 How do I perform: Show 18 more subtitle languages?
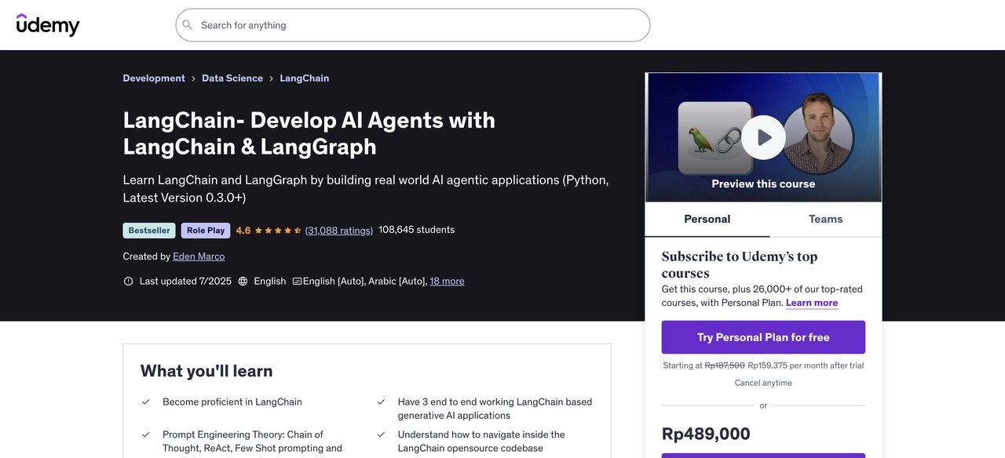(x=447, y=281)
